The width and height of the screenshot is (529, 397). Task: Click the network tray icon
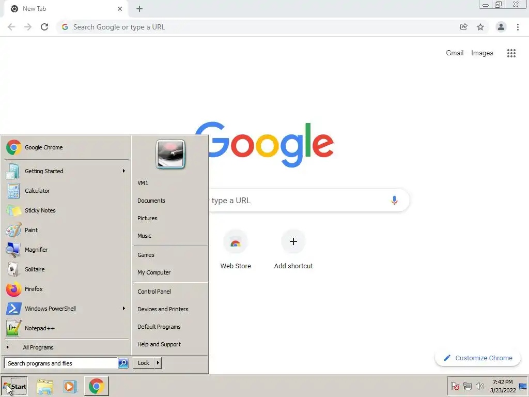pos(467,386)
